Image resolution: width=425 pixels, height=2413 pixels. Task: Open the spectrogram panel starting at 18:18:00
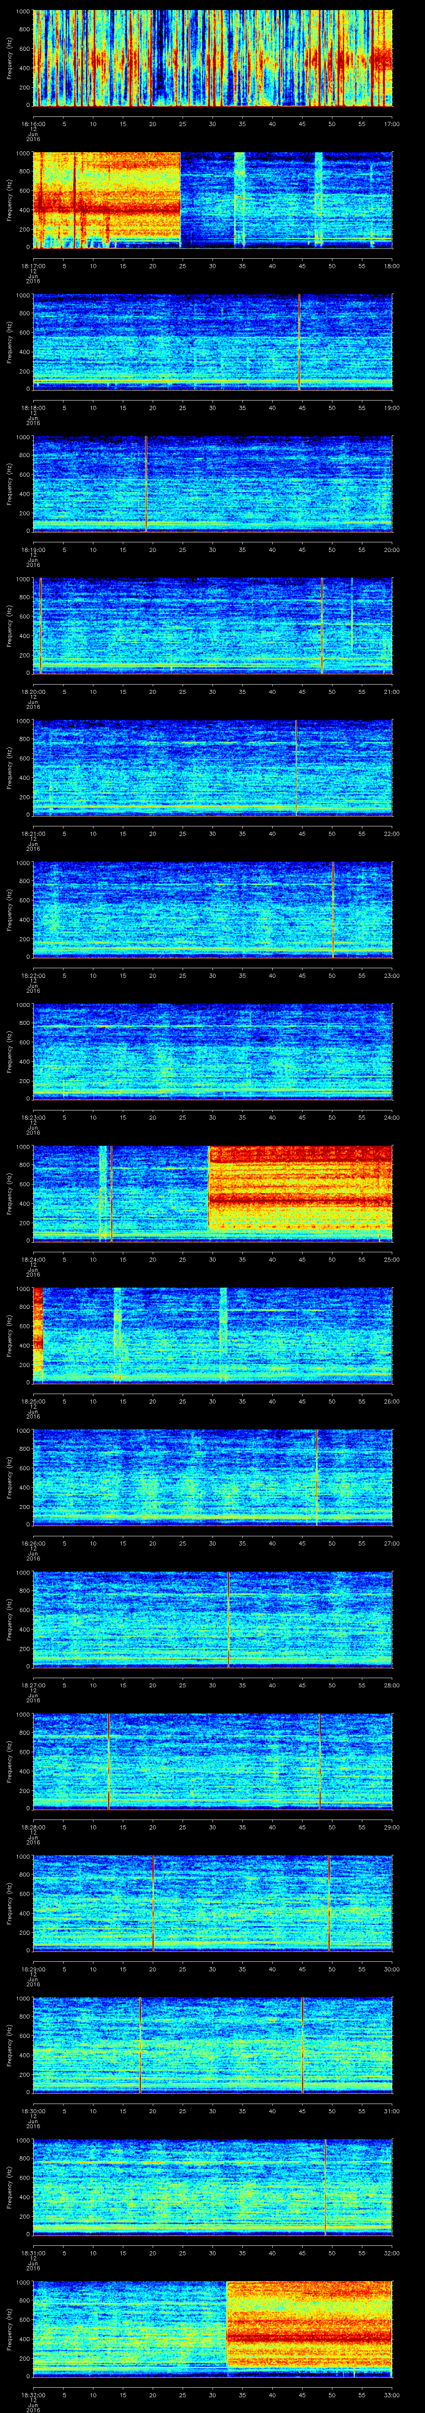coord(213,342)
